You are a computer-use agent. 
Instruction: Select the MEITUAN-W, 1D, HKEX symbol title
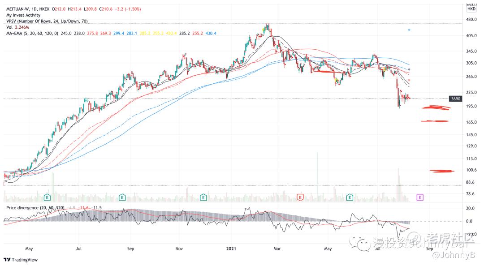[x=28, y=9]
